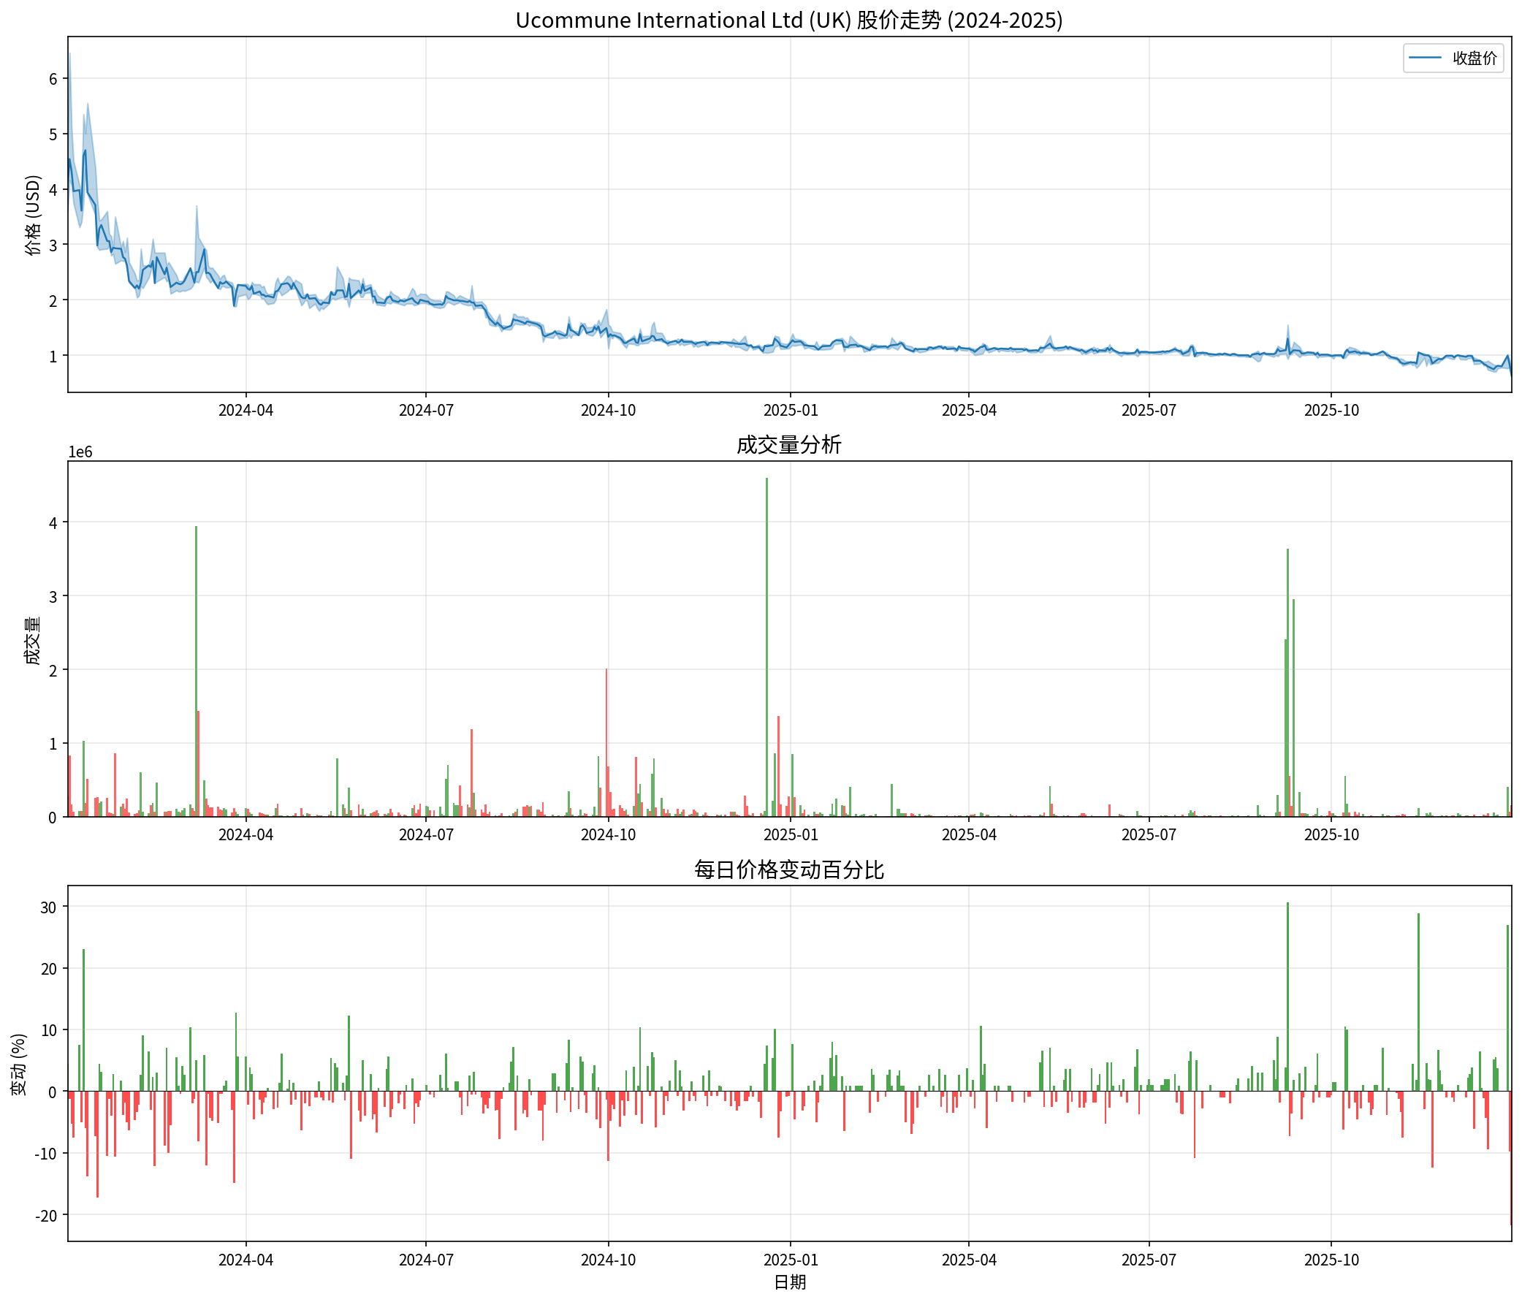The height and width of the screenshot is (1302, 1522).
Task: Click the 6 tick on price axis
Action: coord(53,80)
